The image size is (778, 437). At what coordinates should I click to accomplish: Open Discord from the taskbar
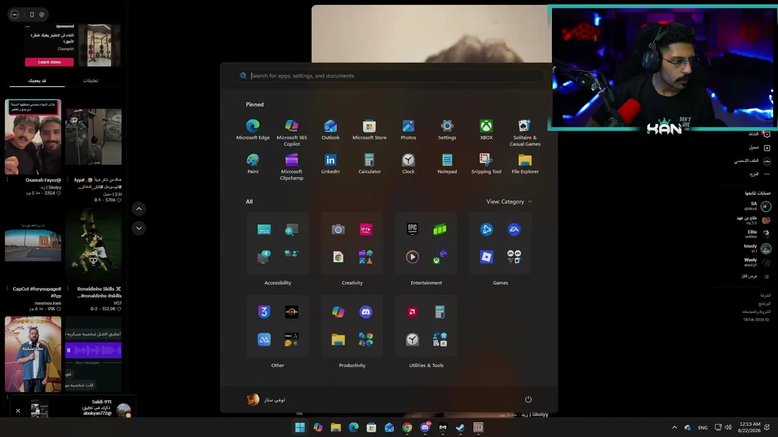[425, 427]
